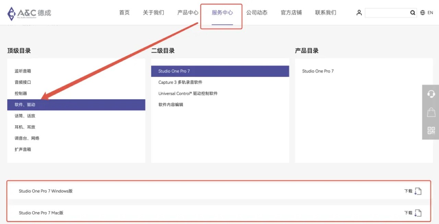The image size is (439, 224).
Task: Show the QR code sidebar icon
Action: tap(431, 131)
